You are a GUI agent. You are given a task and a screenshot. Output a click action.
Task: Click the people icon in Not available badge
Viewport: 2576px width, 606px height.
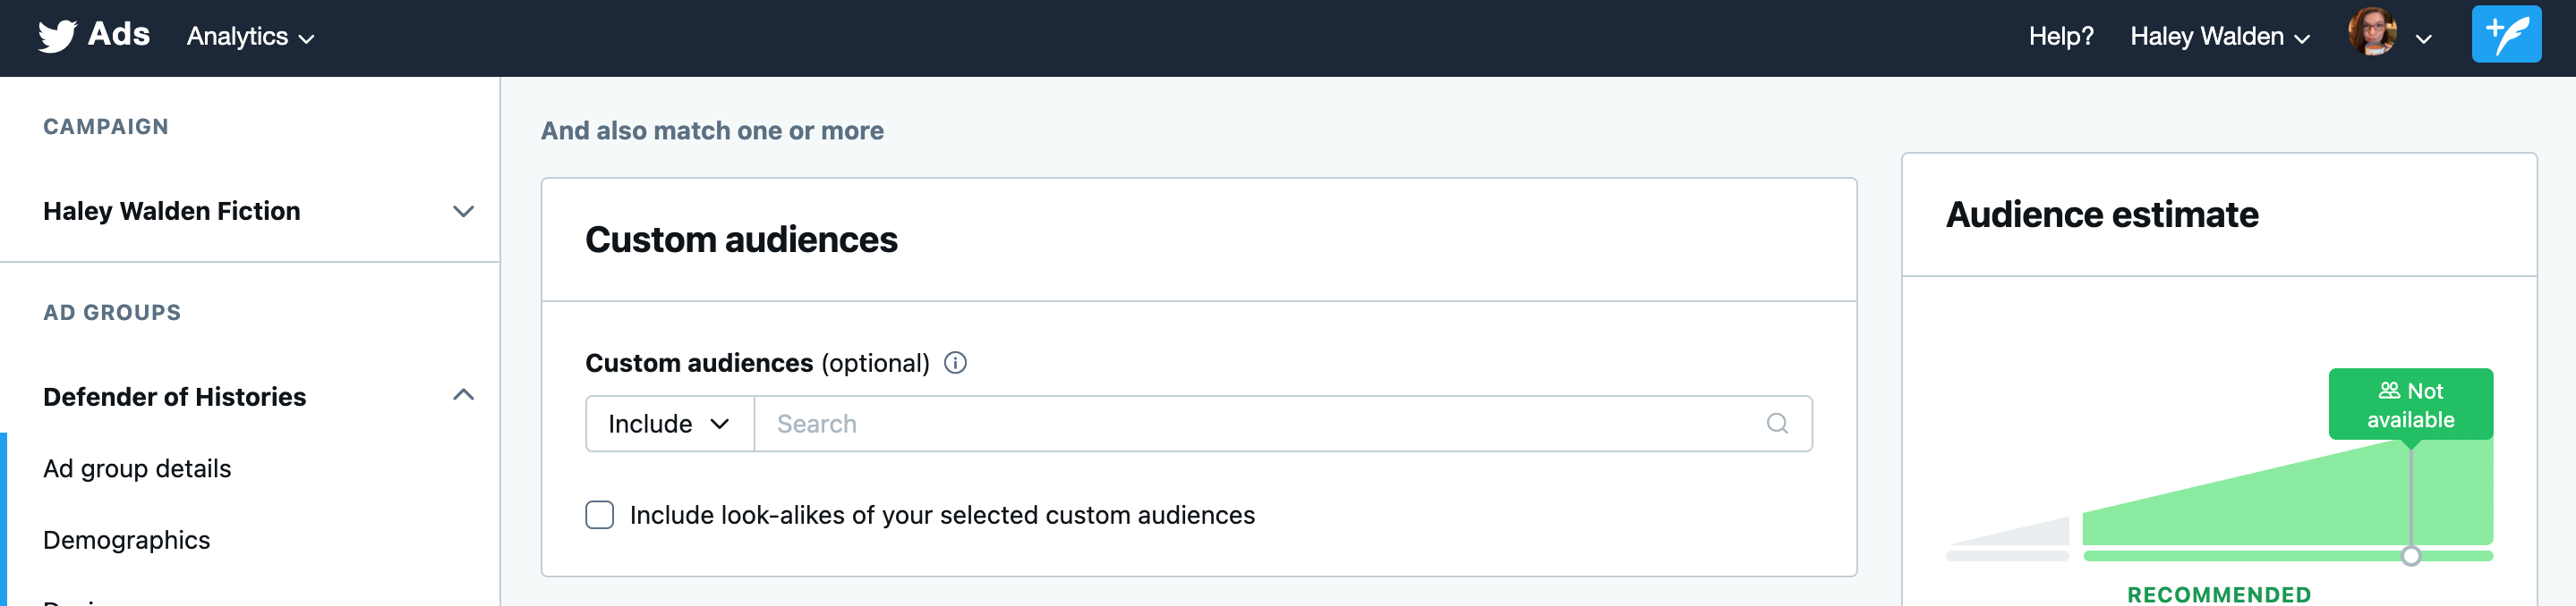coord(2389,391)
